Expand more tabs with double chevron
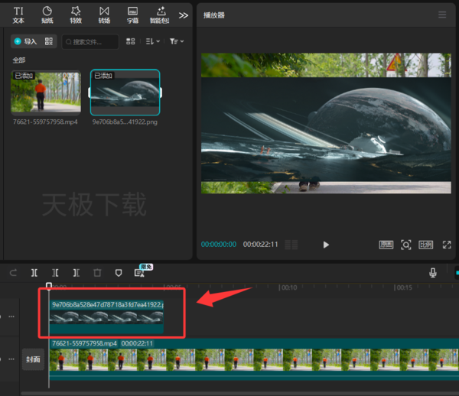Screen dimensions: 459x396 click(184, 15)
